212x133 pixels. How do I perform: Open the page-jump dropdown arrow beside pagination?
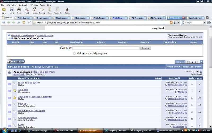tap(201, 62)
